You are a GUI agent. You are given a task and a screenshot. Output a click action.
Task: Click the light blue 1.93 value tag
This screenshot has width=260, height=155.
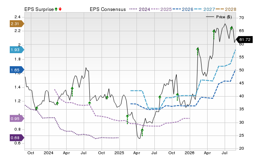point(17,50)
